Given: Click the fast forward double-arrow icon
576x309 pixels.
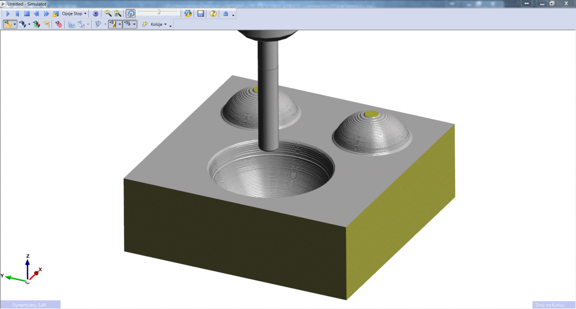Looking at the screenshot, I should pos(46,13).
